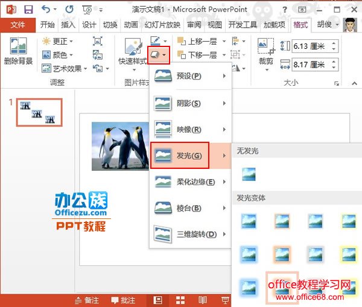Viewport: 362px width, 307px height.
Task: Open the Shadow (阴影) submenu
Action: pyautogui.click(x=191, y=103)
